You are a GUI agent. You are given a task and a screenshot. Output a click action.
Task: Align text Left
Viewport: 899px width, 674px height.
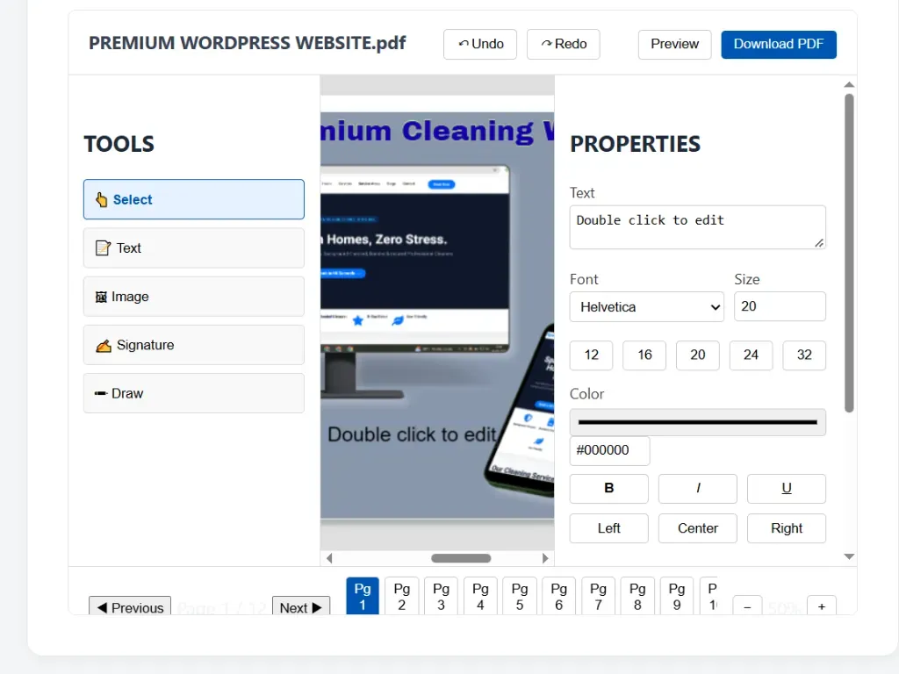(609, 528)
